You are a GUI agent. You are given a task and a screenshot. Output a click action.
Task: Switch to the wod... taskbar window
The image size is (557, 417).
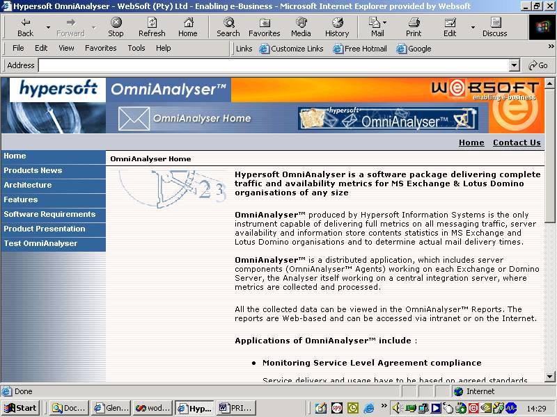pyautogui.click(x=152, y=408)
